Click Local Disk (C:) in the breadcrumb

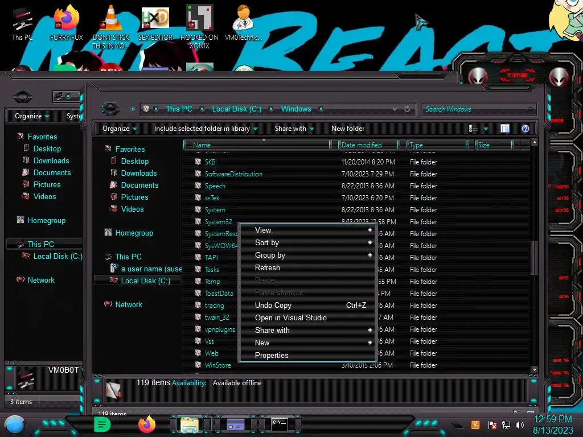[236, 109]
